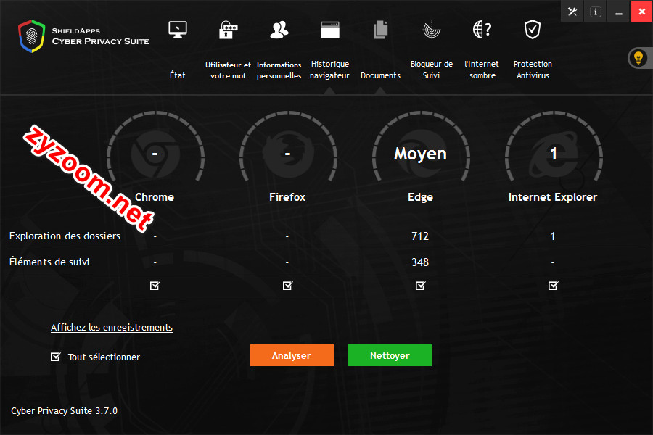Open settings with the tools wrench icon
The height and width of the screenshot is (435, 653).
pos(572,12)
